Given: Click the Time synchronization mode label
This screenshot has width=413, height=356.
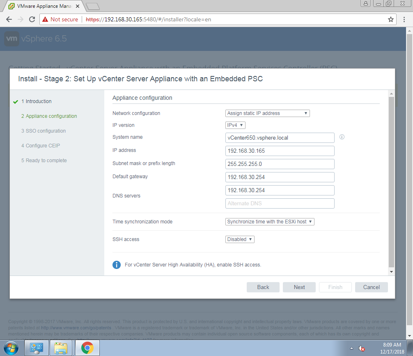Looking at the screenshot, I should point(142,222).
